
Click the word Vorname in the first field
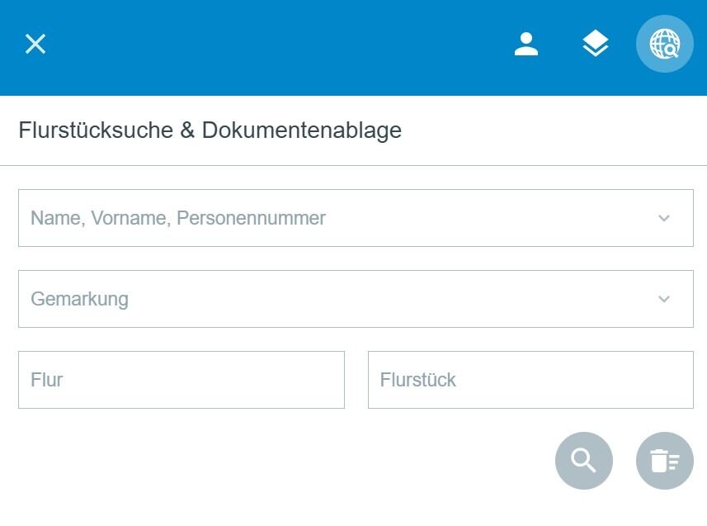(130, 219)
